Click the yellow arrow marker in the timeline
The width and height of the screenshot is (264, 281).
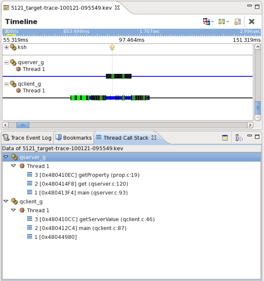[112, 48]
